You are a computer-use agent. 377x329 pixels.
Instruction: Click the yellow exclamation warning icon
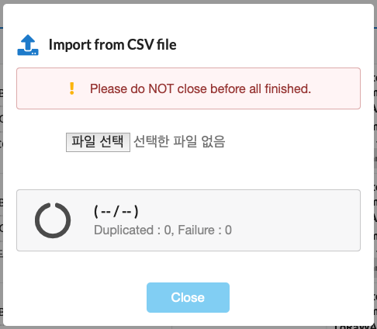tap(72, 88)
